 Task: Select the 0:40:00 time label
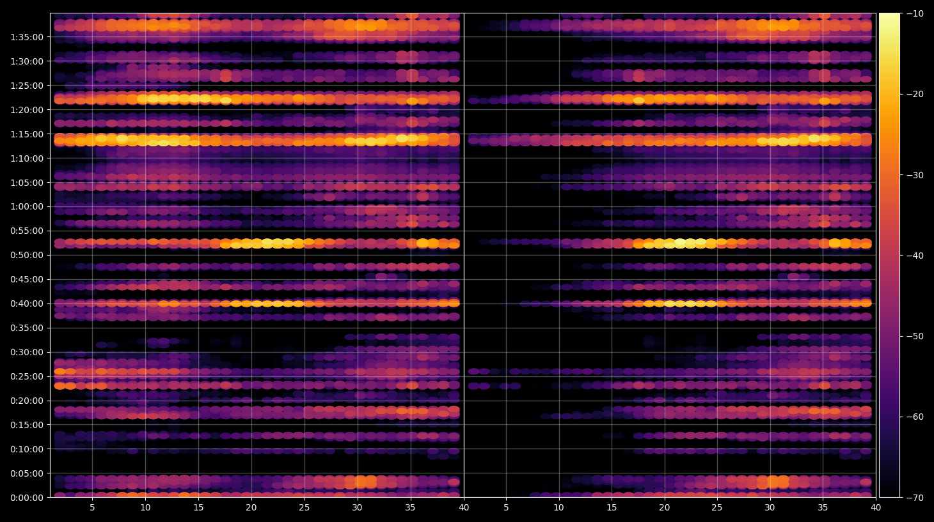coord(27,303)
